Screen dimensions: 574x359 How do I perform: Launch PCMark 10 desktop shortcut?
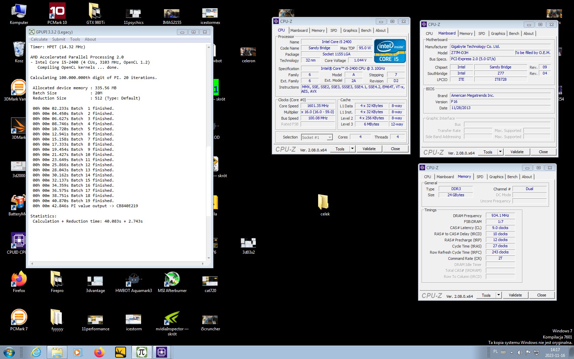point(57,14)
